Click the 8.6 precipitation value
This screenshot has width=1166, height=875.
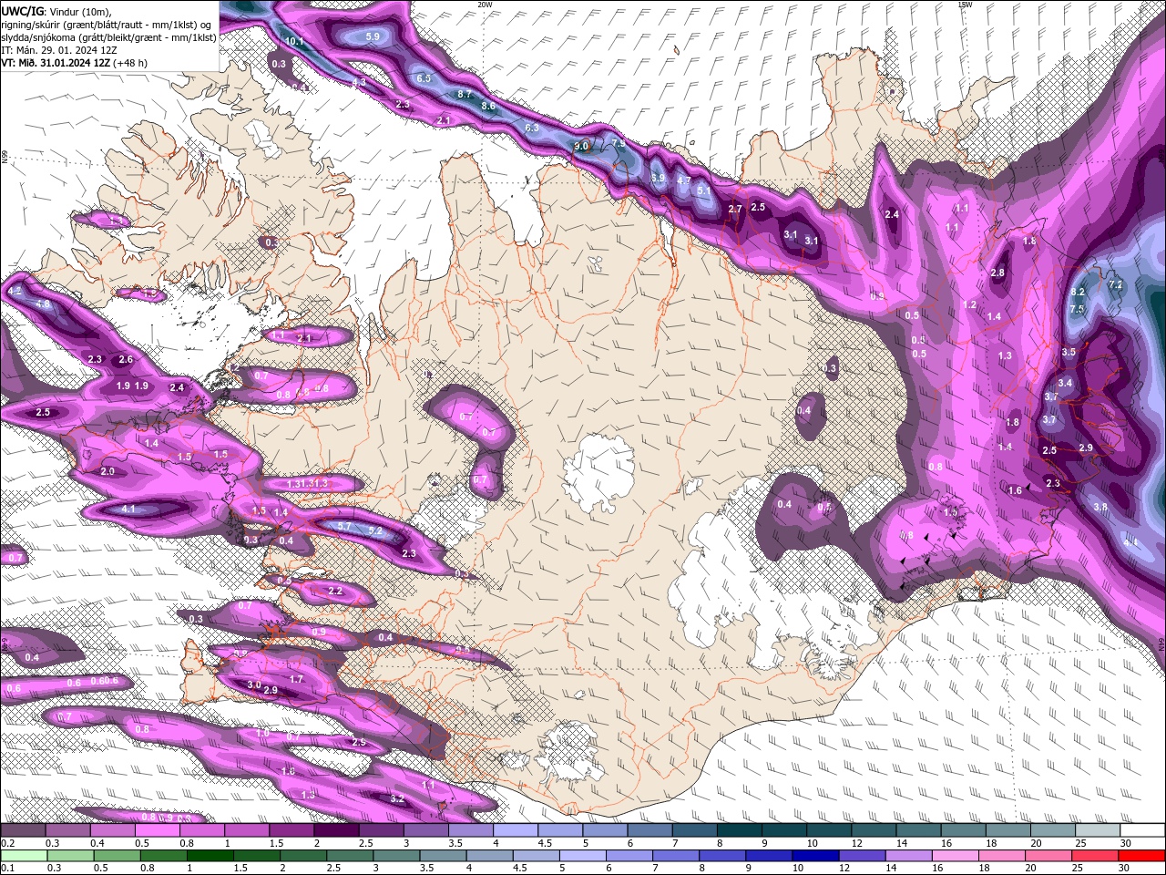coord(488,106)
